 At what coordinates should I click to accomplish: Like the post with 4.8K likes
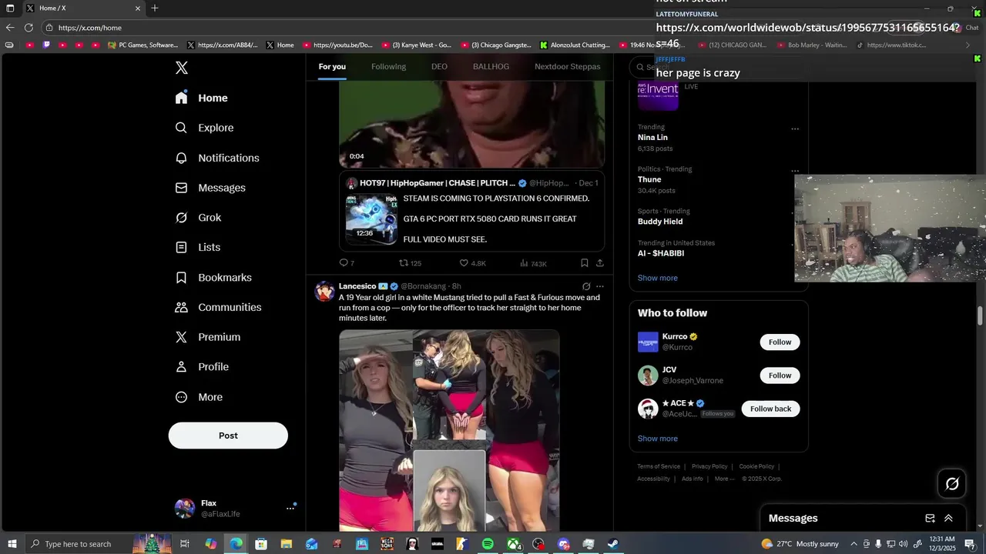click(x=472, y=263)
